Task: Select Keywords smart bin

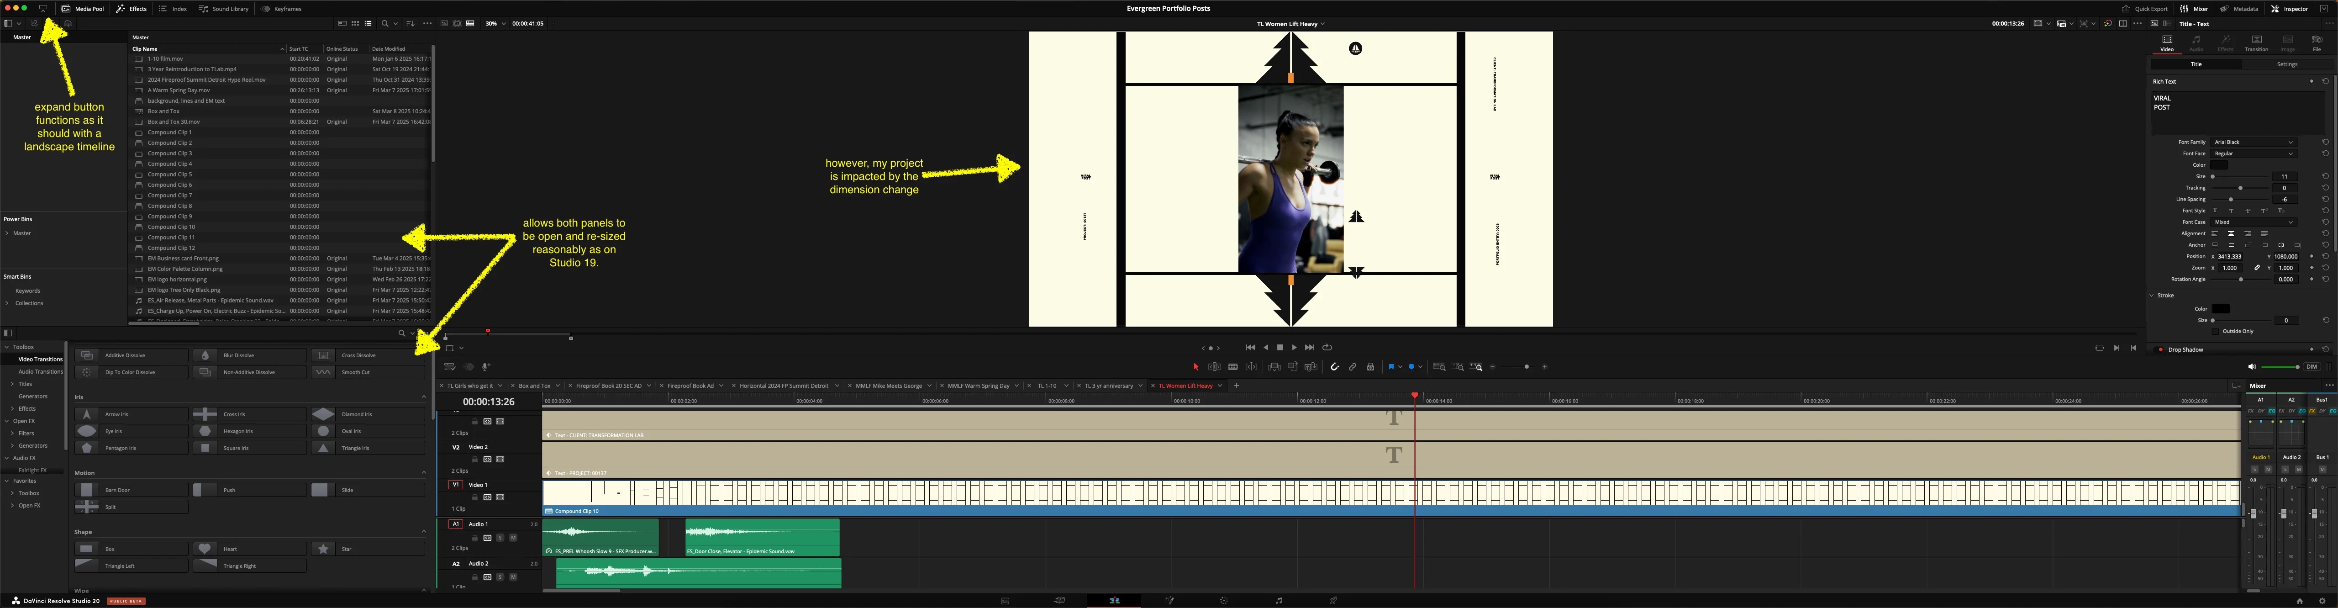Action: 27,291
